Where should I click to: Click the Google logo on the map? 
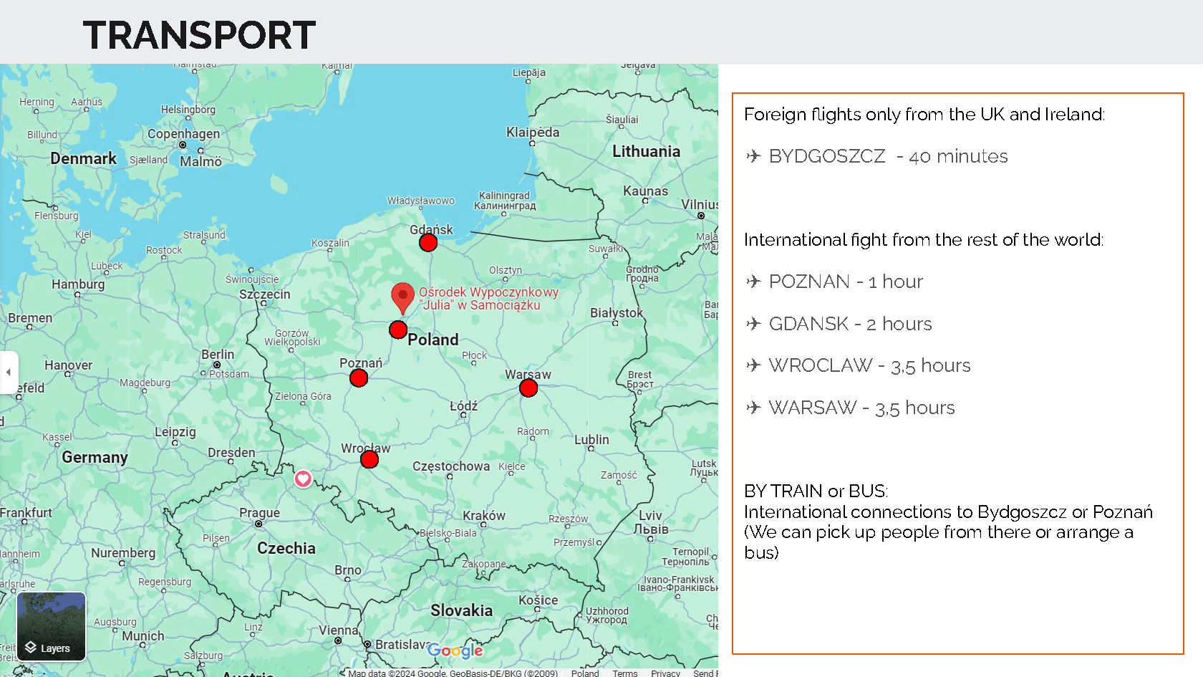coord(455,650)
